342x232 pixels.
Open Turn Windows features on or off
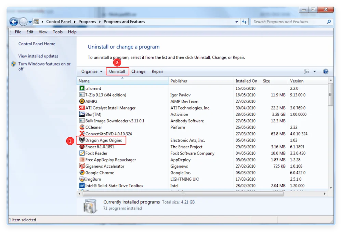[x=44, y=66]
